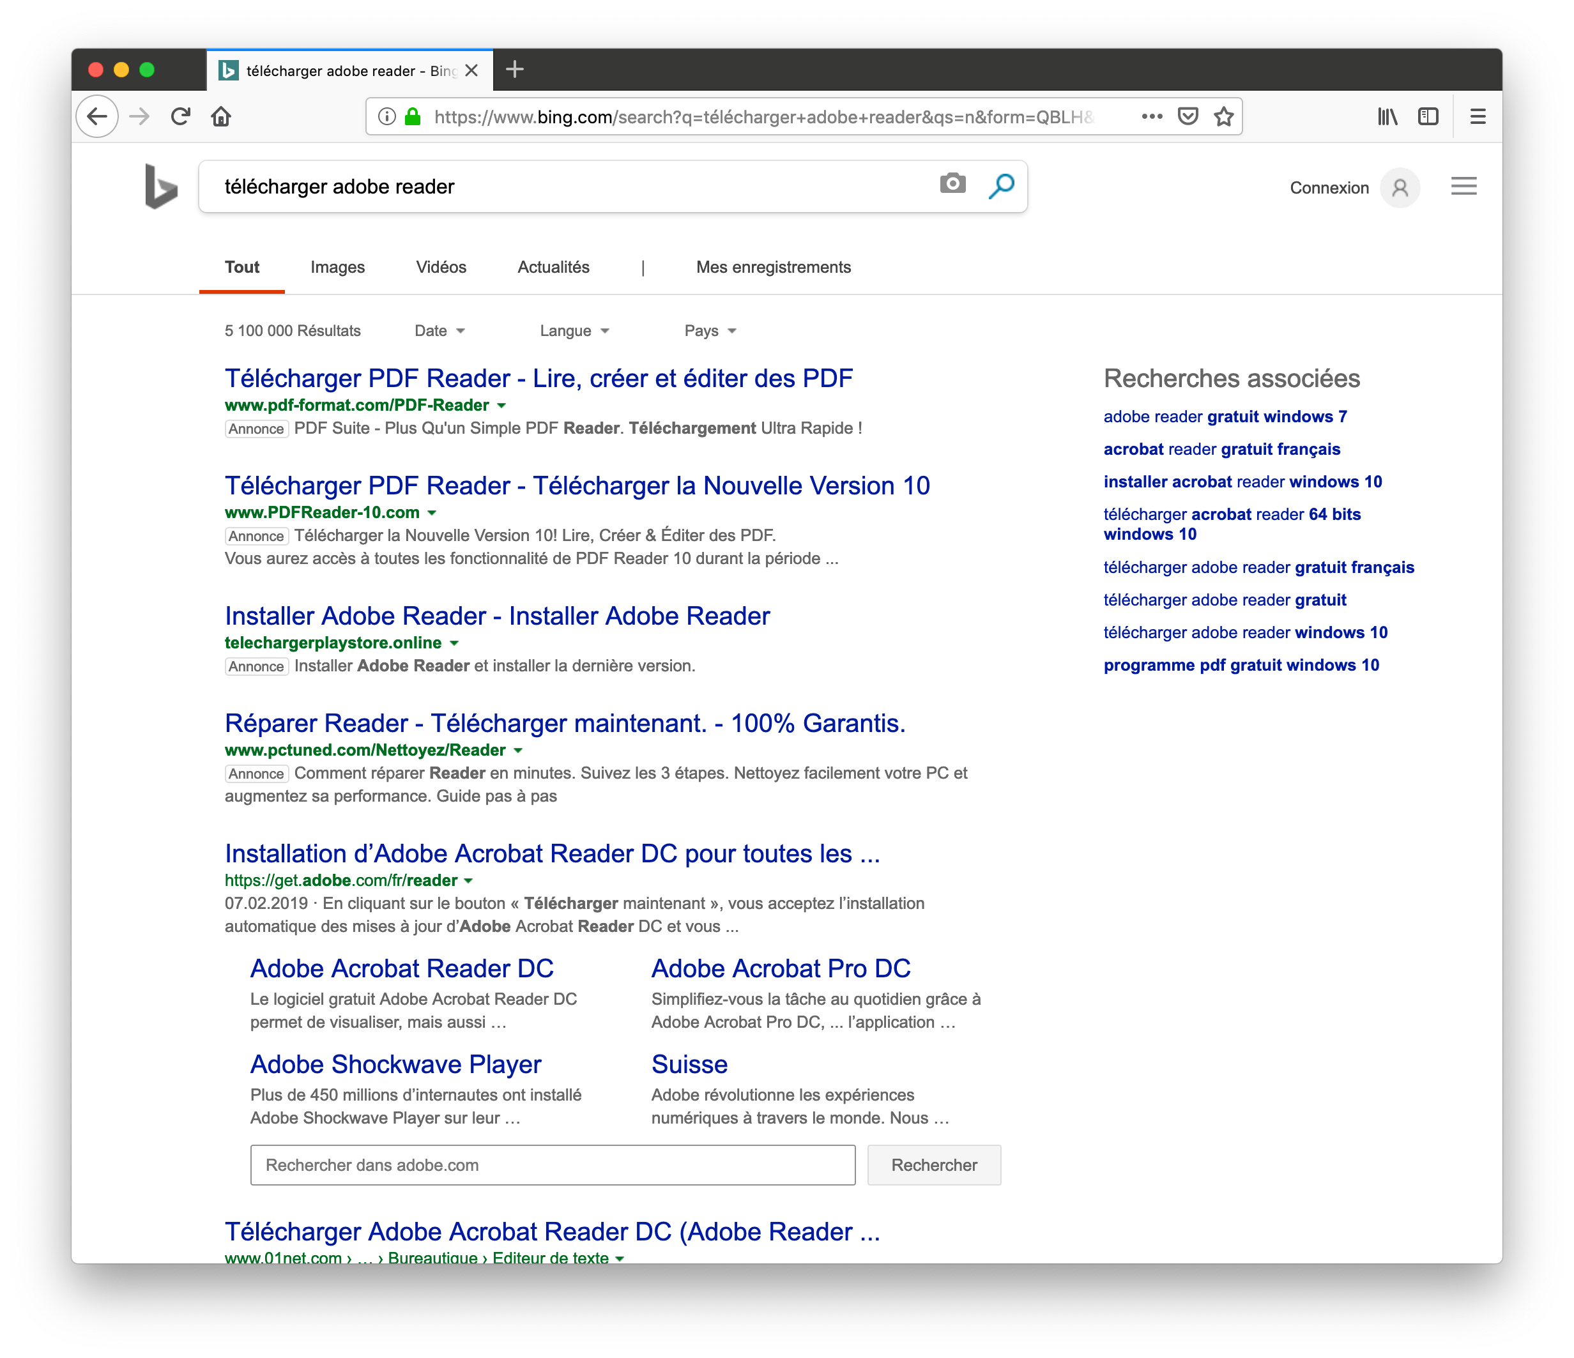Open 01net 'Télécharger Adobe Acrobat Reader DC' result
1574x1358 pixels.
(x=553, y=1231)
